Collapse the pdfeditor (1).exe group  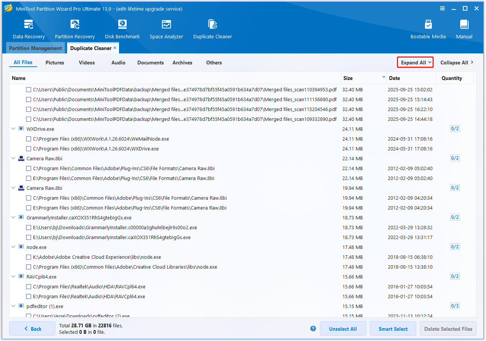[x=13, y=306]
